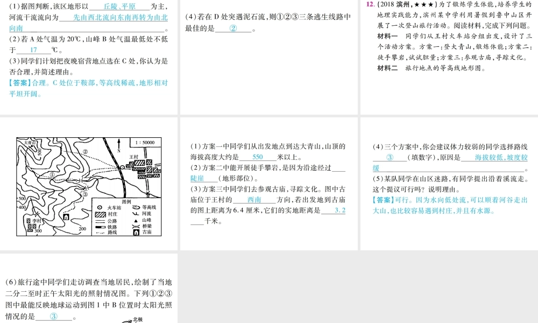
Task: Click route marker ② on the map
Action: (86, 152)
